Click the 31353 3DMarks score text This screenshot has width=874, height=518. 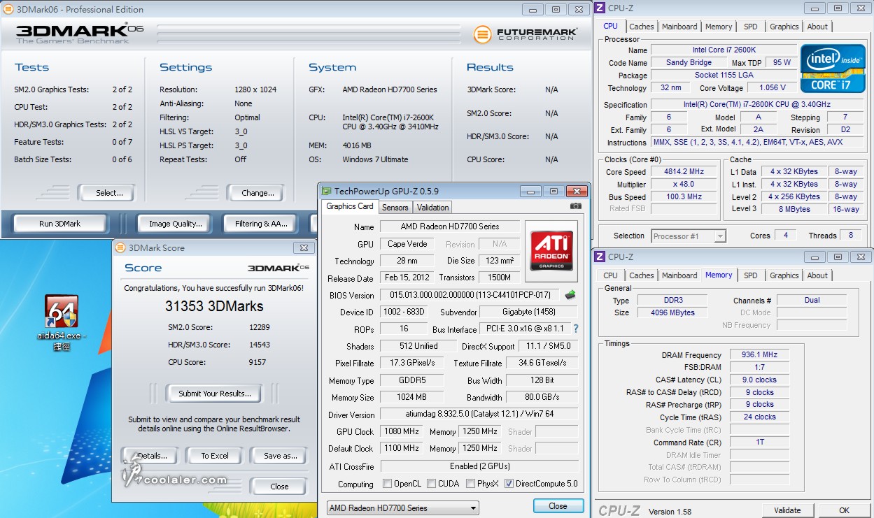214,306
